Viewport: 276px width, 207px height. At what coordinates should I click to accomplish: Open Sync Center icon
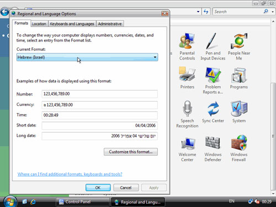click(x=213, y=112)
